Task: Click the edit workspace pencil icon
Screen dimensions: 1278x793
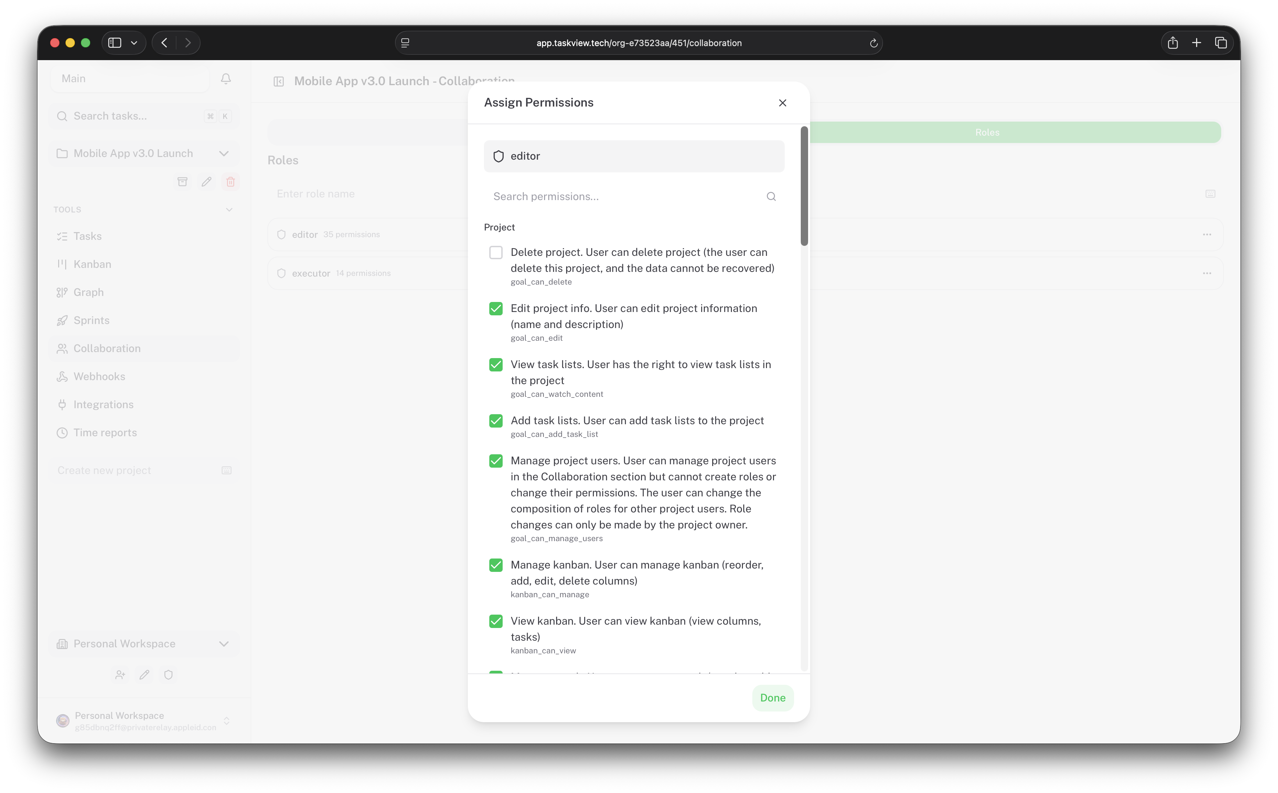Action: (x=144, y=674)
